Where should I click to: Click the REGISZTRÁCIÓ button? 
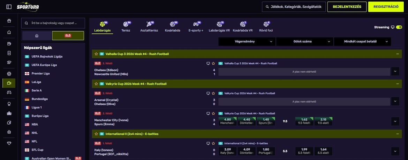tap(386, 7)
